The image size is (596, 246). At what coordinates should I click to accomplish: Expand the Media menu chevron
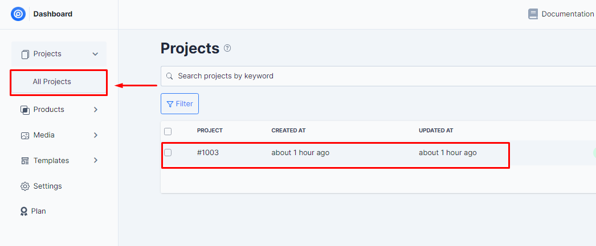click(x=96, y=135)
